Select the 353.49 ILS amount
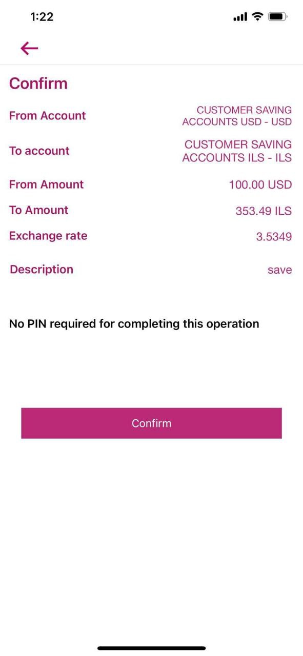Screen dimensions: 303x656 pos(264,211)
